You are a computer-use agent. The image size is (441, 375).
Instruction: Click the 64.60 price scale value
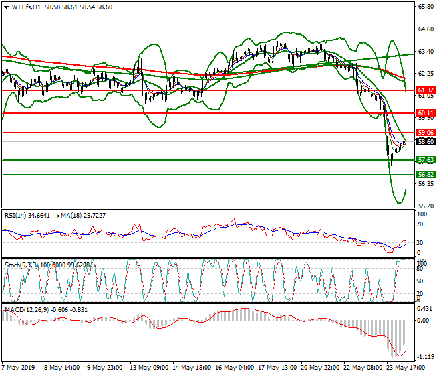coord(426,29)
